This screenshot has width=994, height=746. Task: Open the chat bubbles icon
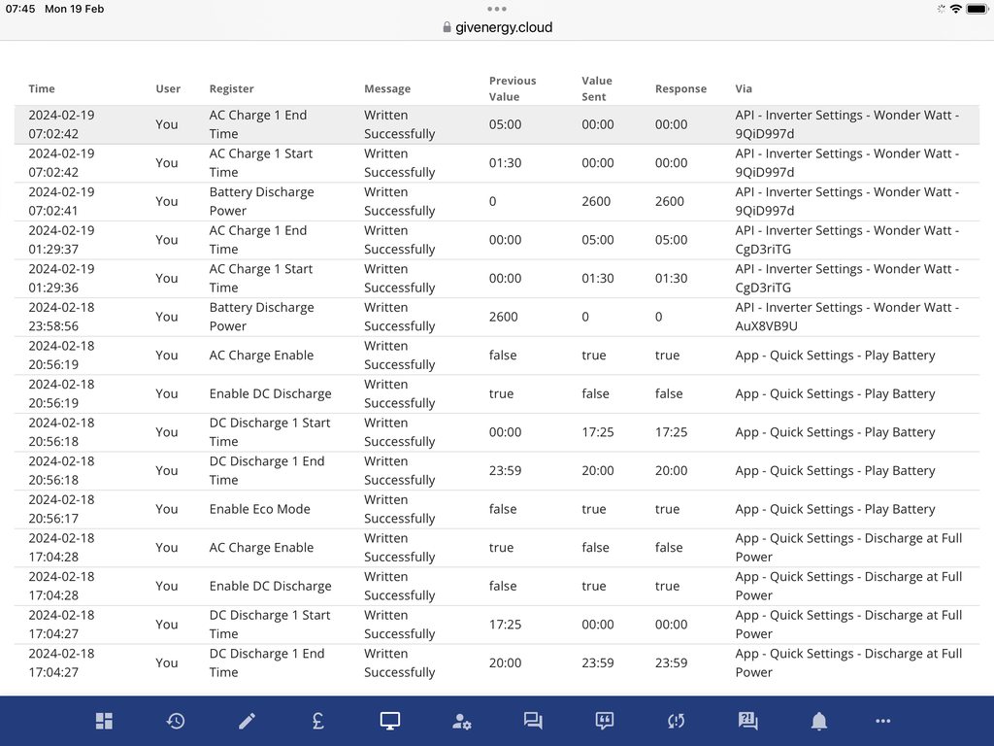[x=533, y=721]
